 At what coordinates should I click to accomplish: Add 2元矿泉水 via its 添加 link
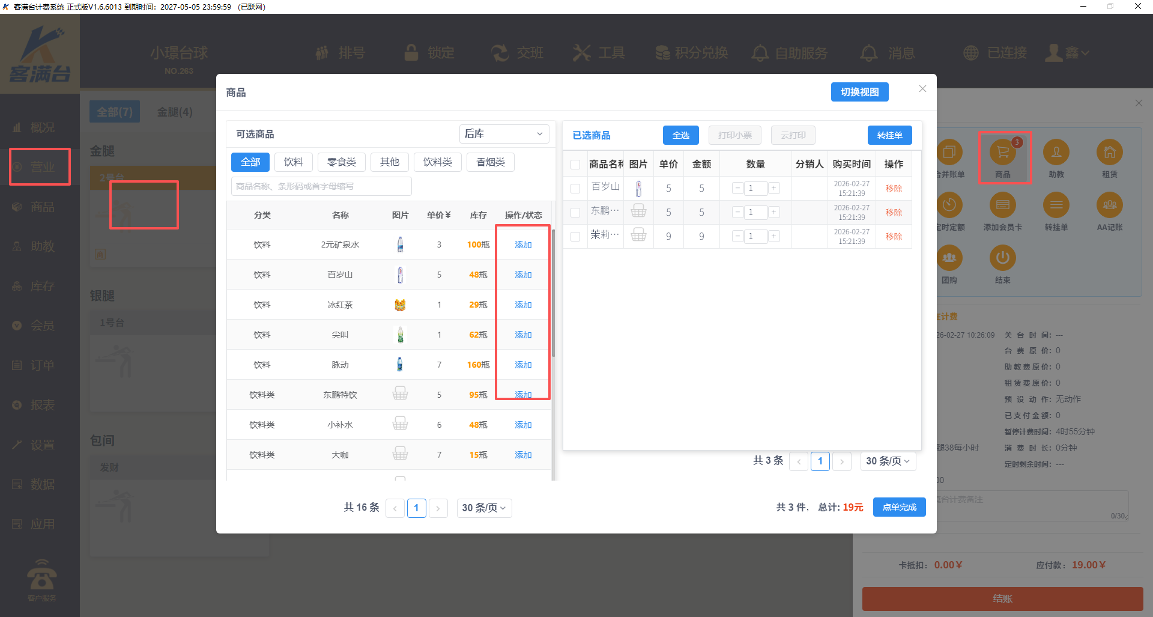point(523,245)
